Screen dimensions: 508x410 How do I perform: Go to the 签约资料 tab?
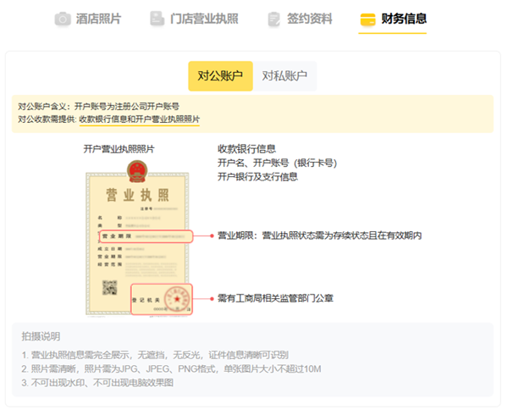310,19
